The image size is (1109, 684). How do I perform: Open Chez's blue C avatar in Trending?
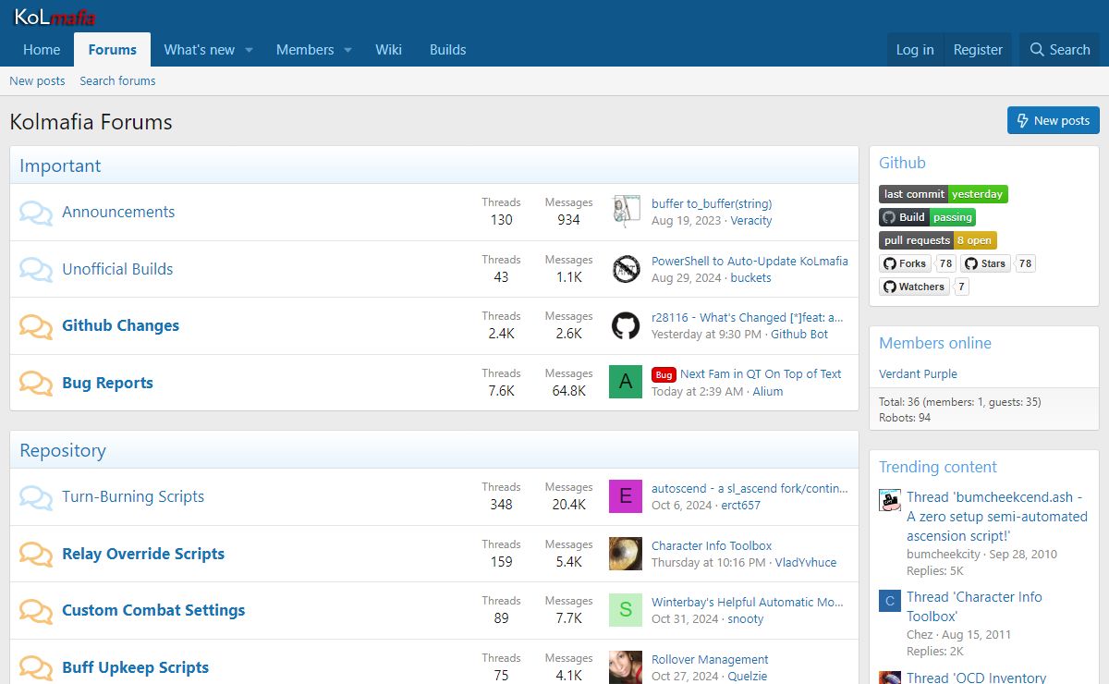point(890,601)
